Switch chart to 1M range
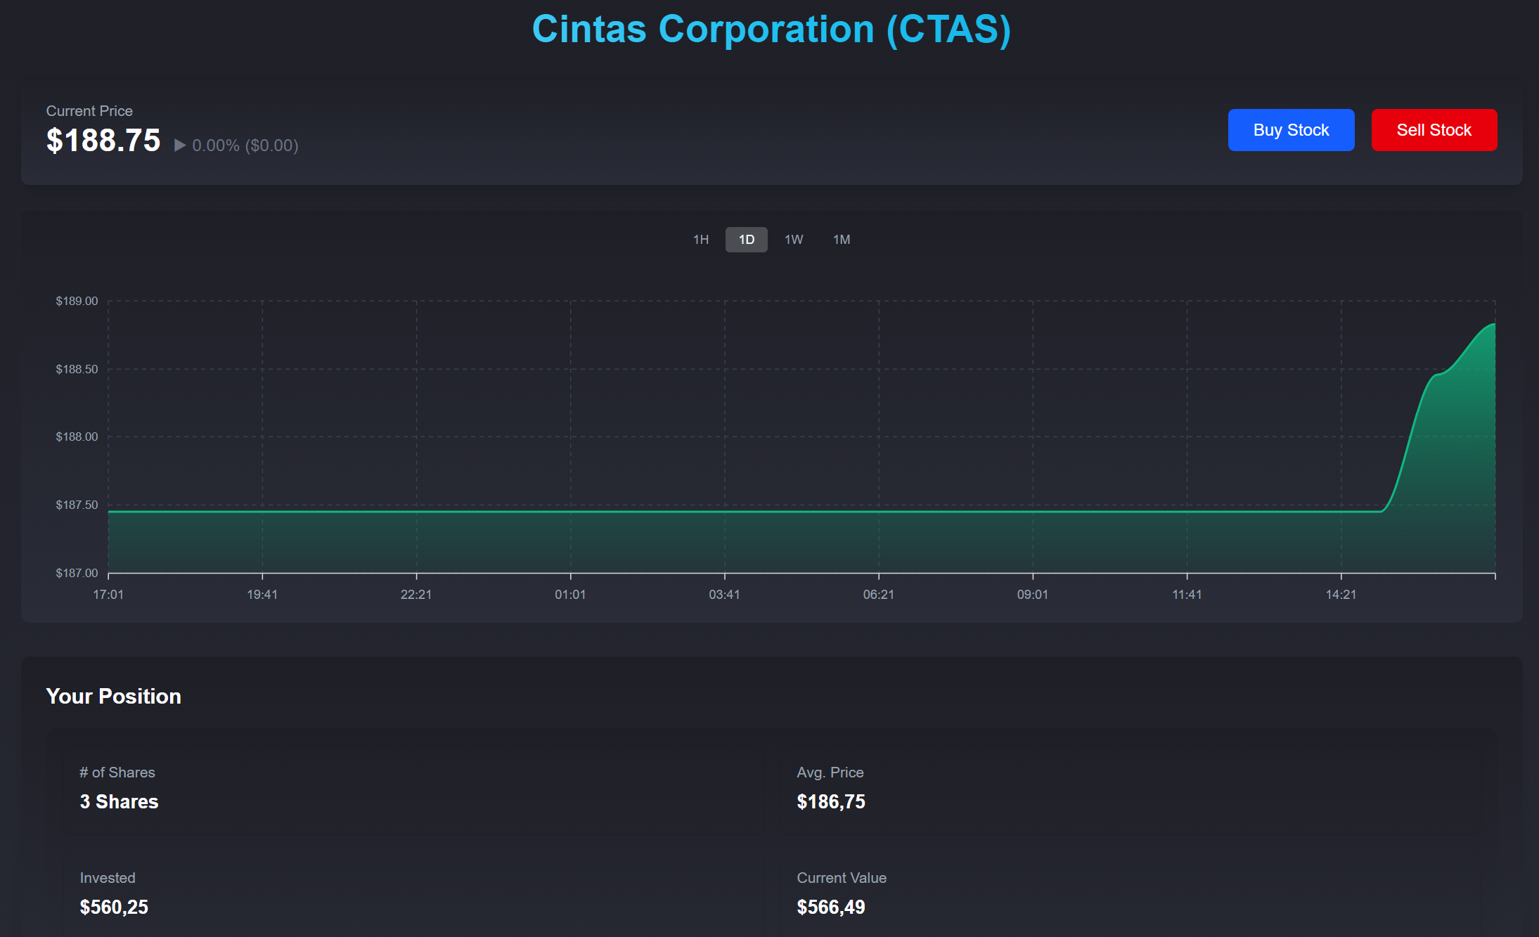Screen dimensions: 1539x937 click(841, 240)
